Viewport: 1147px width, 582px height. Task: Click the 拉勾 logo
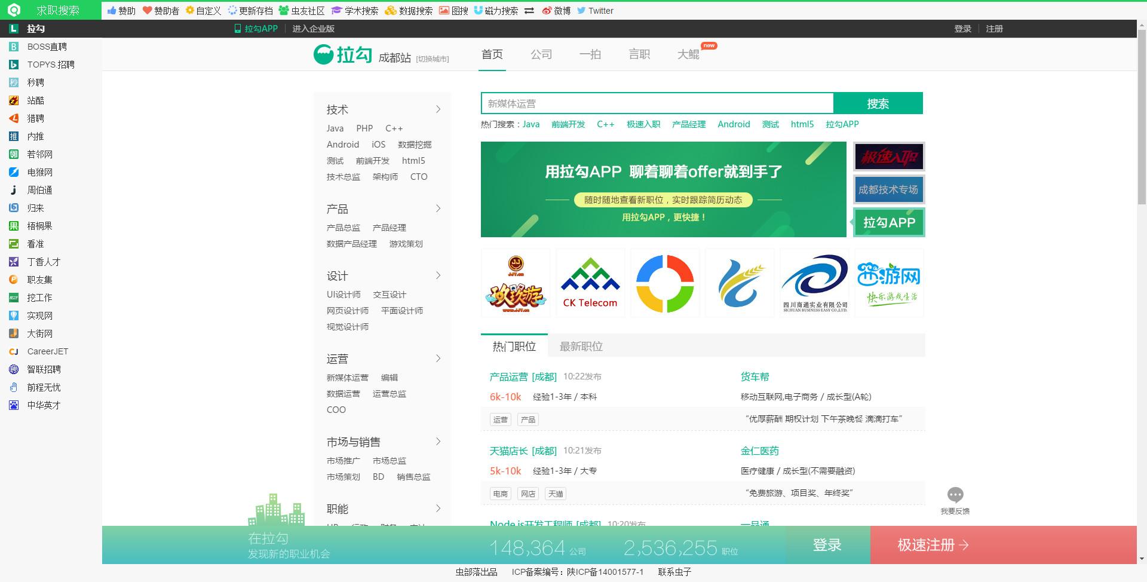coord(342,55)
